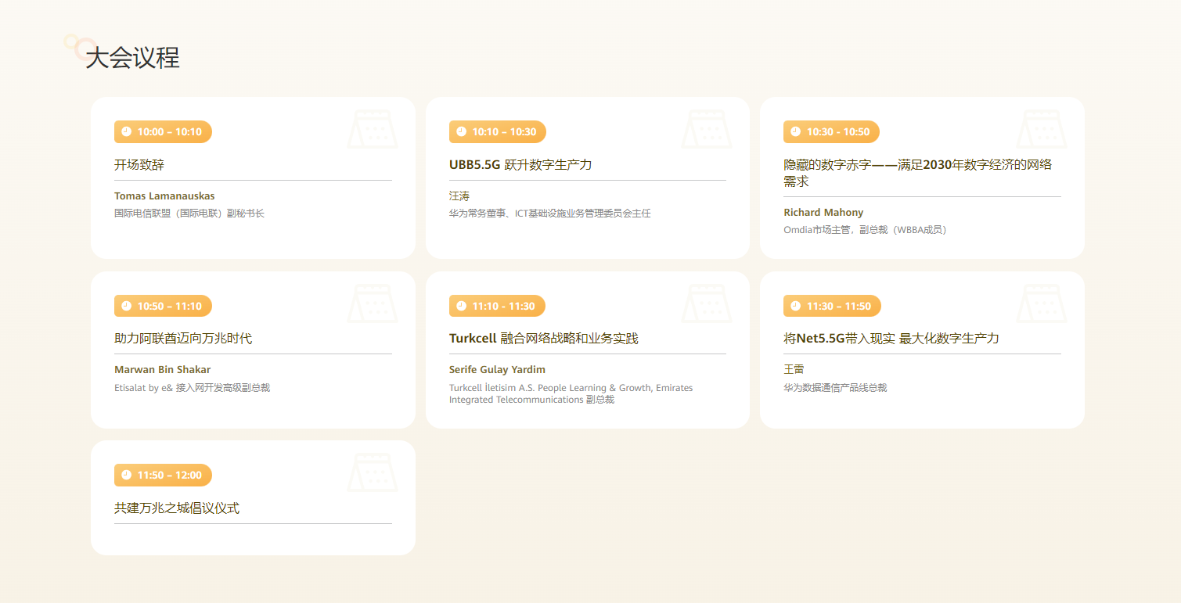Image resolution: width=1181 pixels, height=603 pixels.
Task: Click the calendar icon on the Turkcell session card
Action: (707, 303)
